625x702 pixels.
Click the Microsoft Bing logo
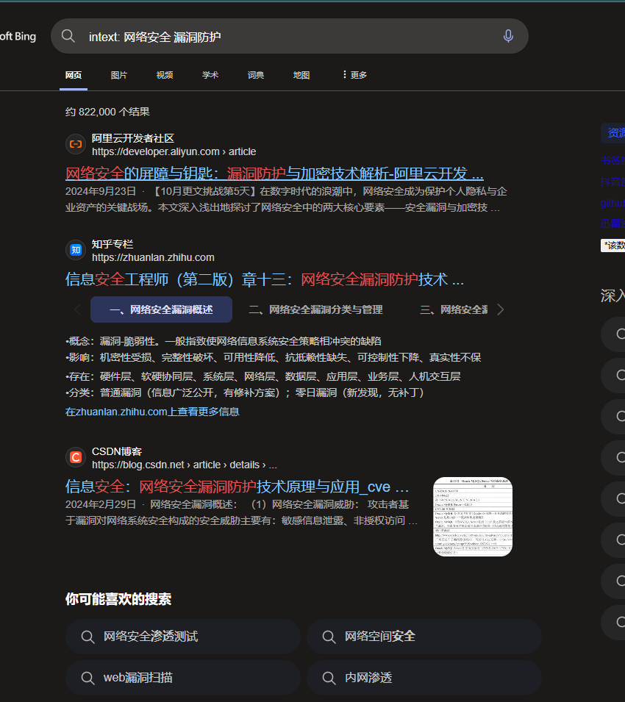[18, 36]
